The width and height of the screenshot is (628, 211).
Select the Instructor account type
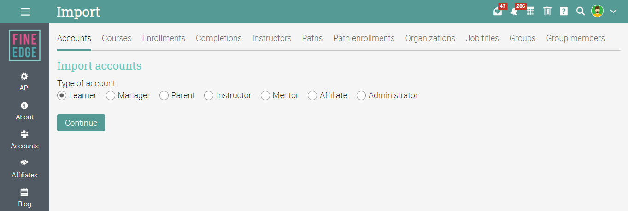coord(209,95)
